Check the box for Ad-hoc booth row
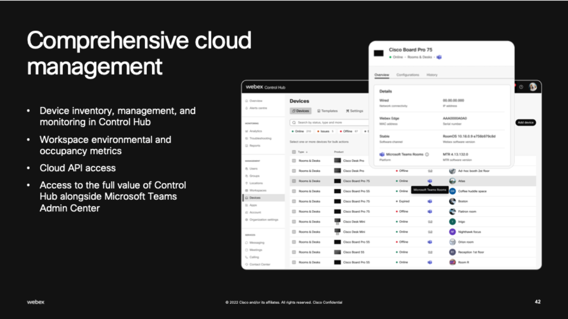This screenshot has height=319, width=568. click(x=294, y=171)
